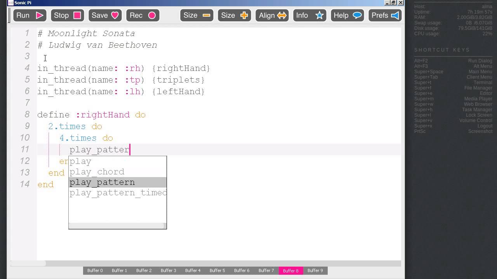
Task: Switch to the Buffer 6 tab
Action: click(x=242, y=270)
